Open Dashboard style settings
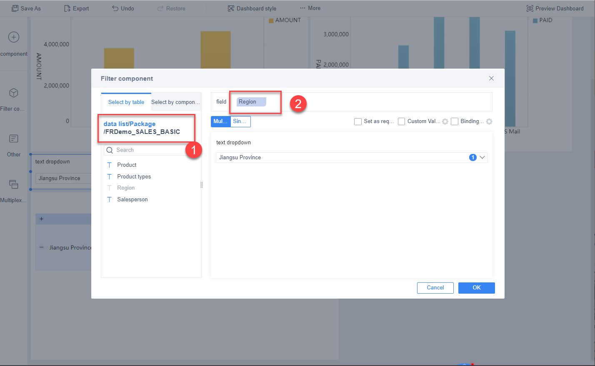Viewport: 595px width, 366px height. coord(252,8)
